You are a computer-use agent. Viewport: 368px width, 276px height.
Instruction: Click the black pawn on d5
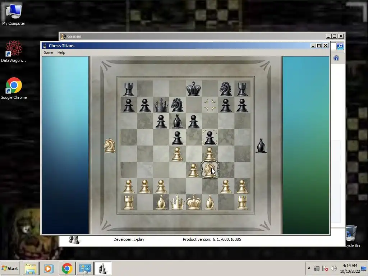pyautogui.click(x=177, y=138)
